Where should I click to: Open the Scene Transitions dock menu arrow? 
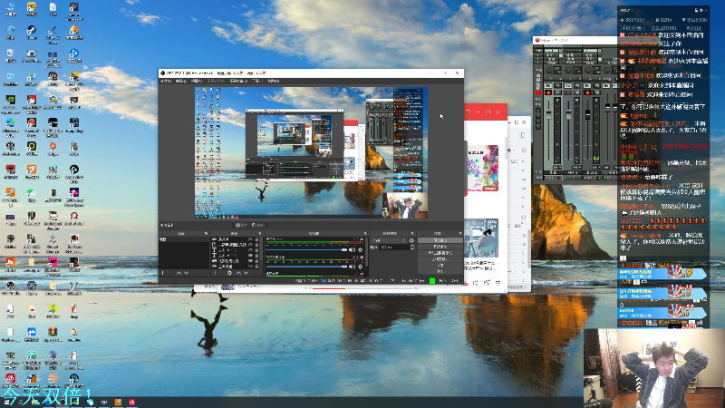(412, 233)
